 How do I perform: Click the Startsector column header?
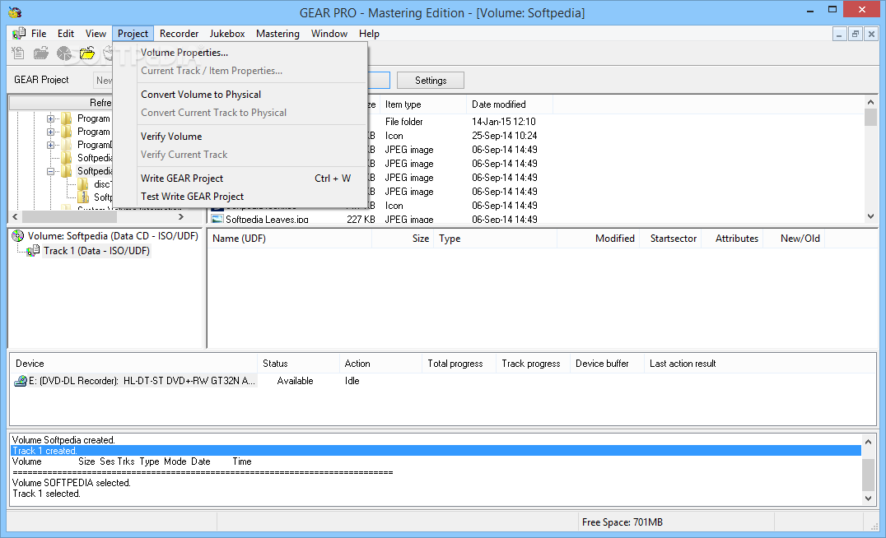tap(671, 239)
